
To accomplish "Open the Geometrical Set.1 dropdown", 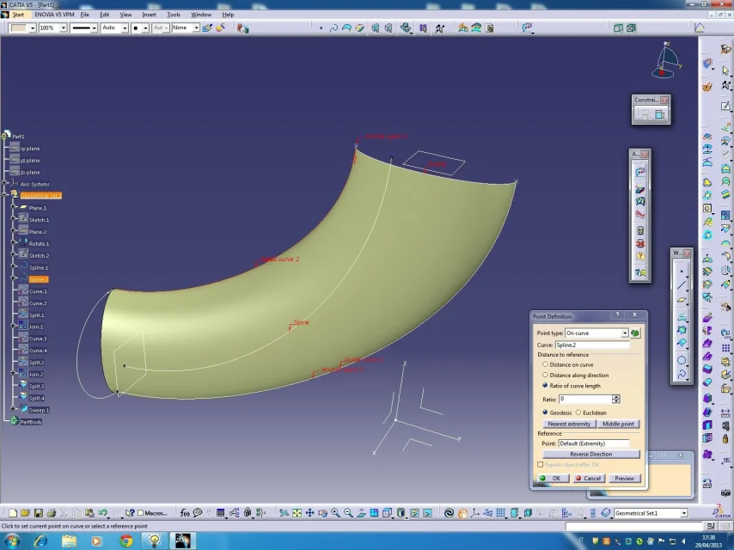I will [684, 513].
